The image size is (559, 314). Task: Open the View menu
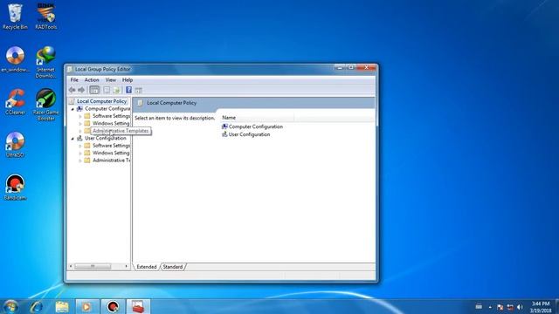[x=111, y=79]
